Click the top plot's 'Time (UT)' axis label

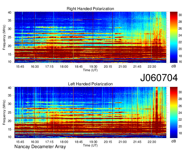tap(90, 70)
